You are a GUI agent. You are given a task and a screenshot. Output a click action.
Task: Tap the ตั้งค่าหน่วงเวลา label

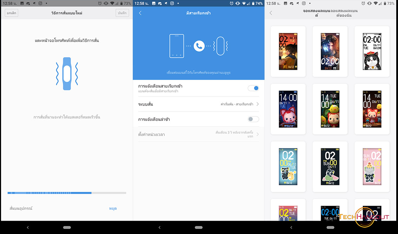[151, 134]
